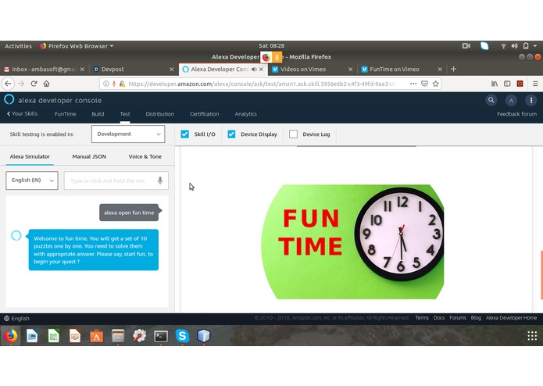The height and width of the screenshot is (386, 543).
Task: Open the Firefox hamburger menu
Action: pyautogui.click(x=535, y=84)
